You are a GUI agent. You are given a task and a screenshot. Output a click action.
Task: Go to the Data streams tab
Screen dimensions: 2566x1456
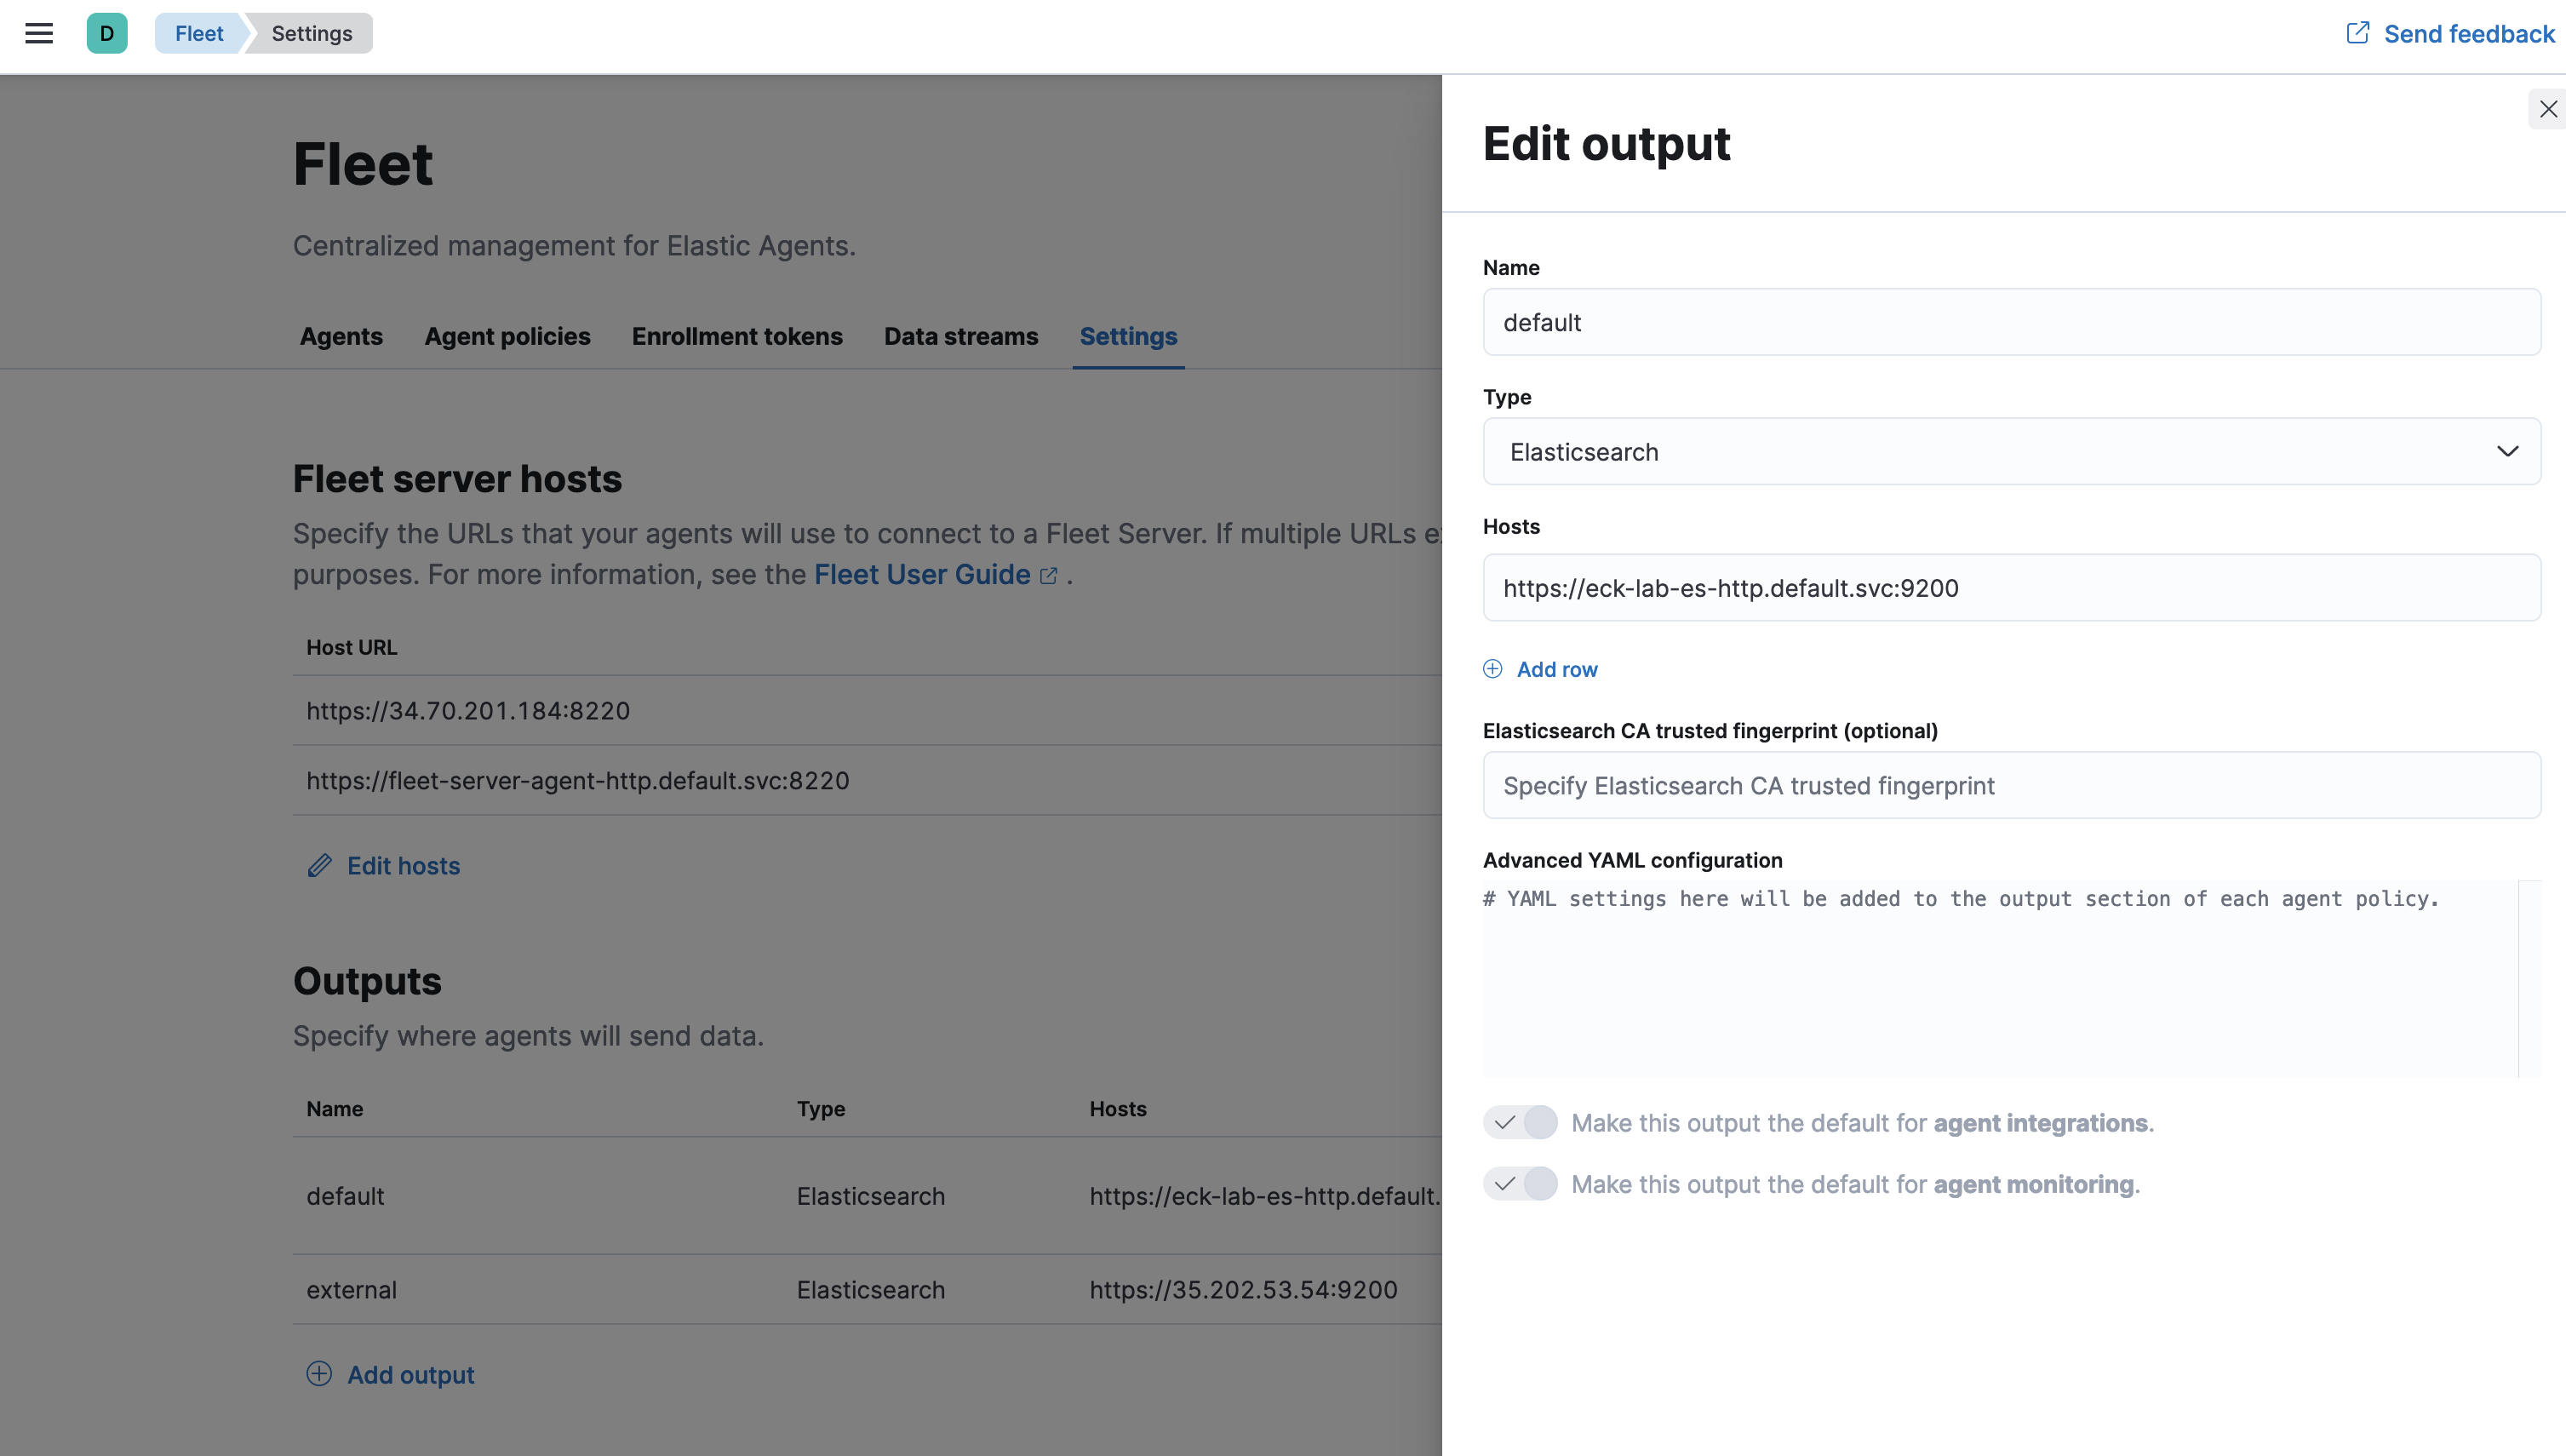click(960, 336)
